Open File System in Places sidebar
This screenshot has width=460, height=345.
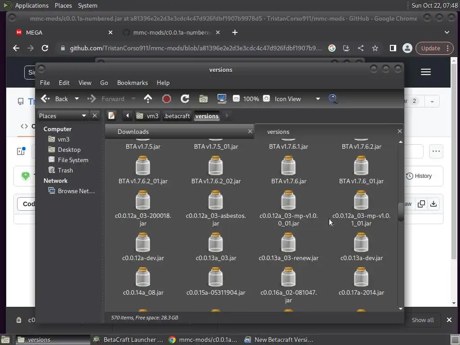coord(73,160)
